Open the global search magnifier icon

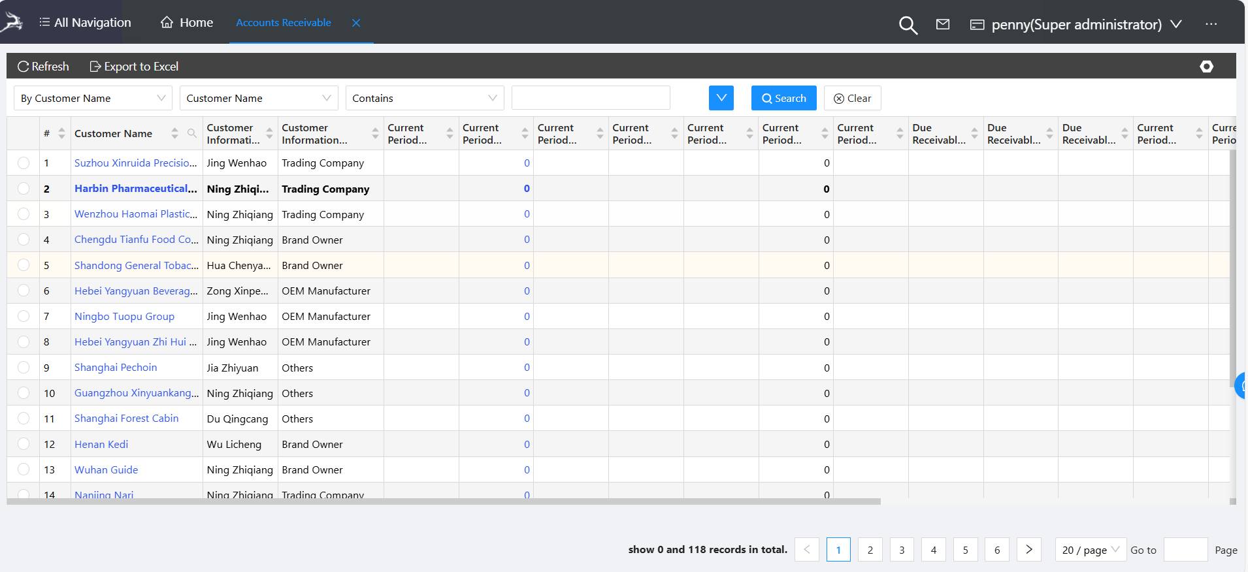coord(908,25)
